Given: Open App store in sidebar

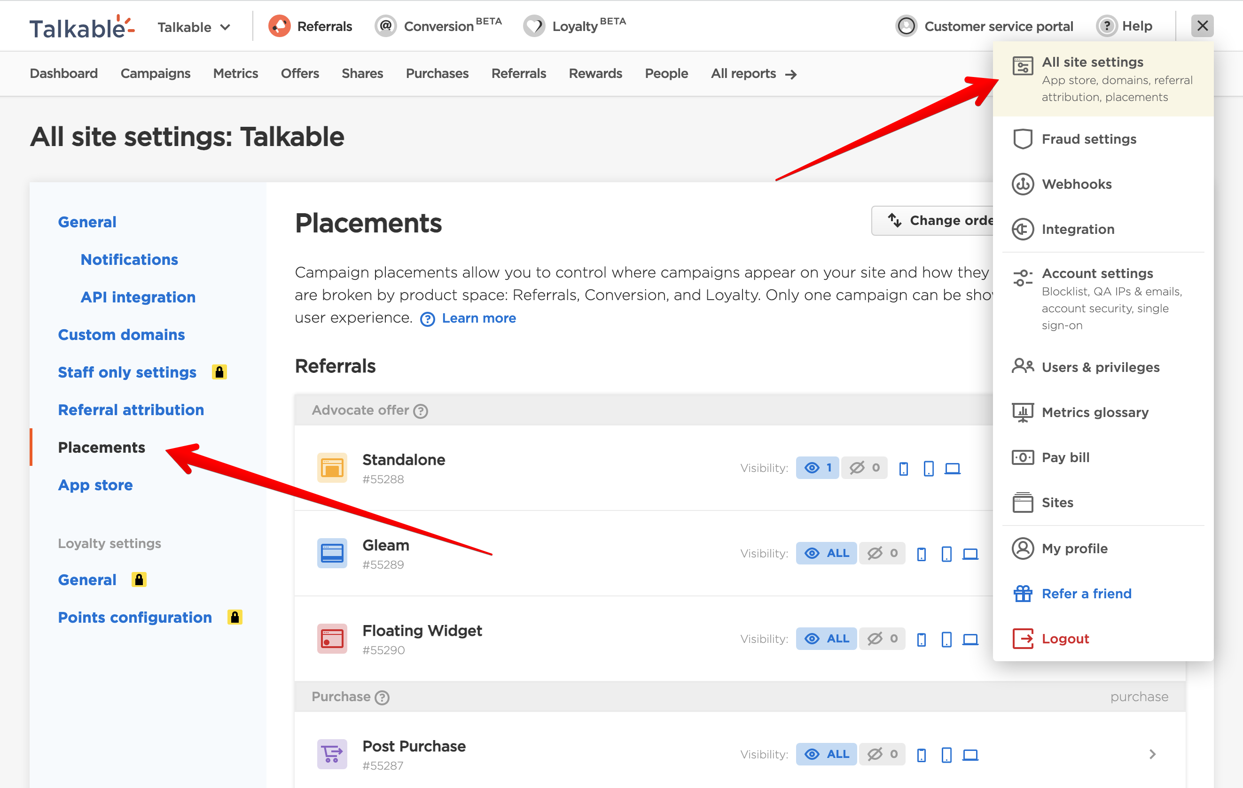Looking at the screenshot, I should (x=95, y=485).
